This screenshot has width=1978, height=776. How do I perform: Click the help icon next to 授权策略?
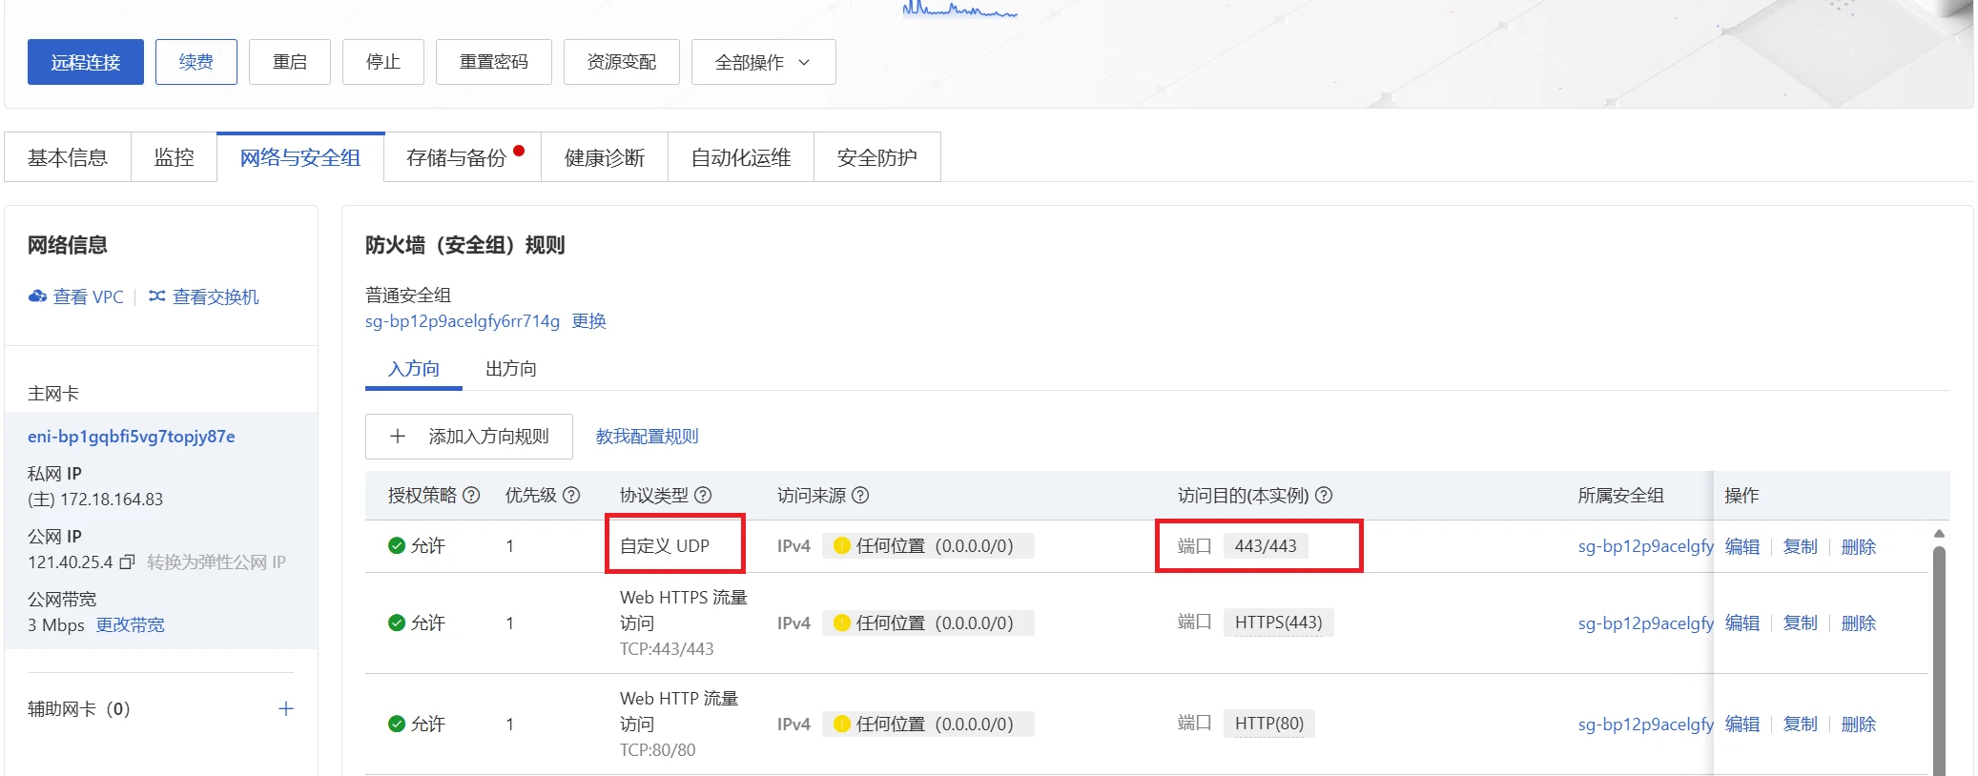point(471,495)
